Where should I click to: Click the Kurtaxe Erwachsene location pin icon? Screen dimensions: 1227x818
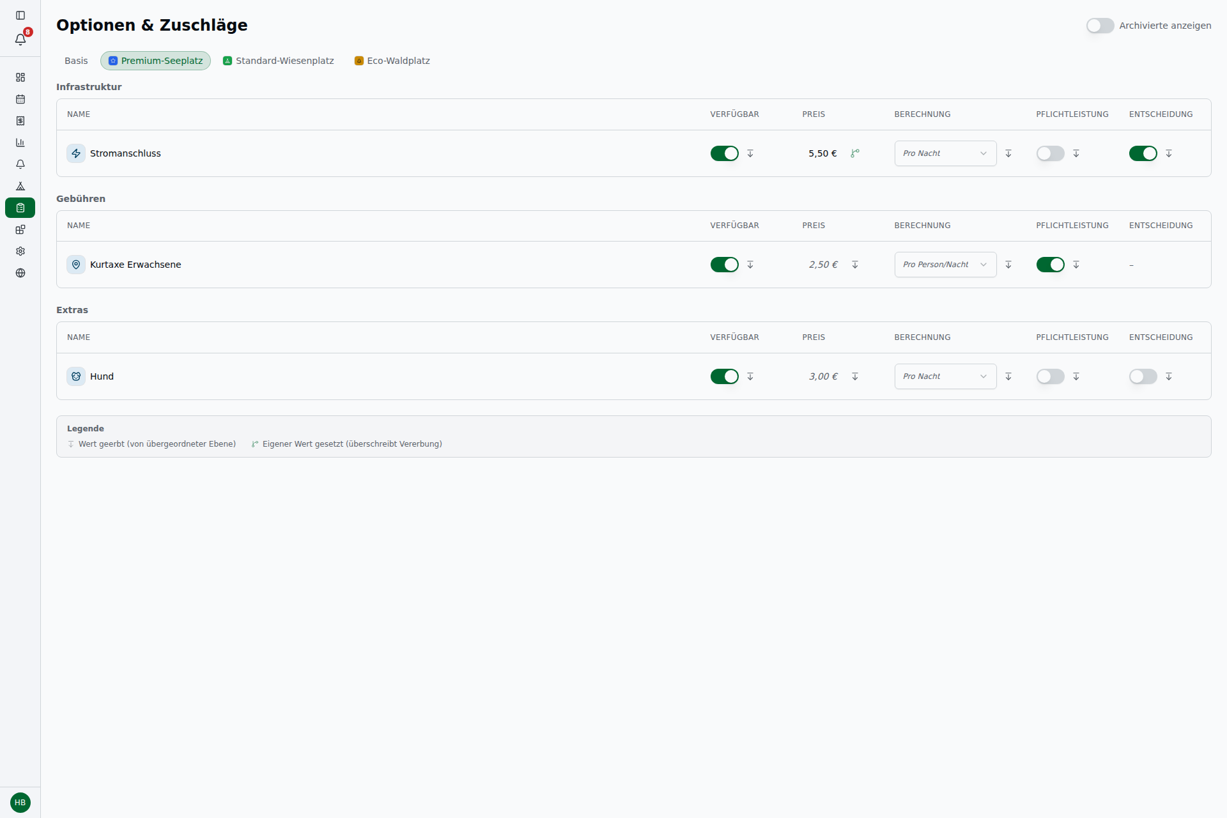pyautogui.click(x=76, y=265)
